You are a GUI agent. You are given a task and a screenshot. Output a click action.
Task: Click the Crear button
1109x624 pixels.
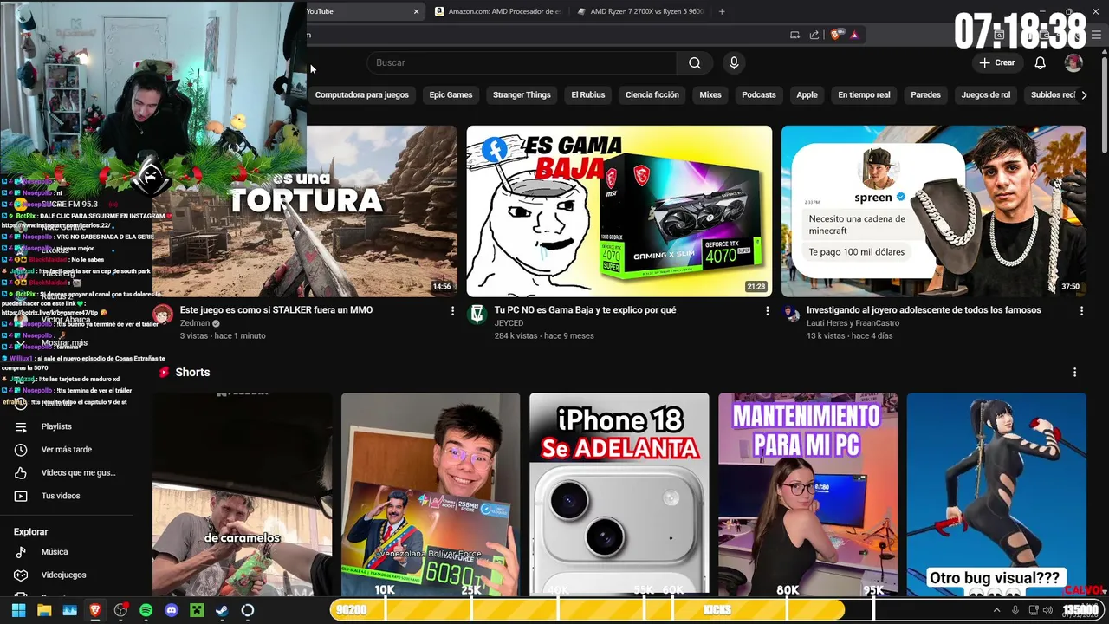coord(996,62)
